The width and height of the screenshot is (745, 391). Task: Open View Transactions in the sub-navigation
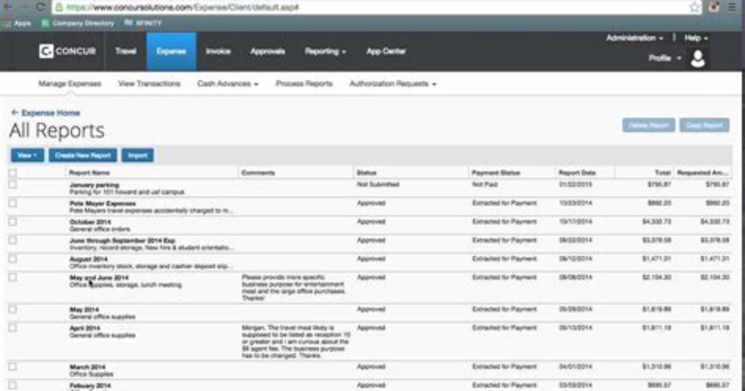pyautogui.click(x=149, y=83)
